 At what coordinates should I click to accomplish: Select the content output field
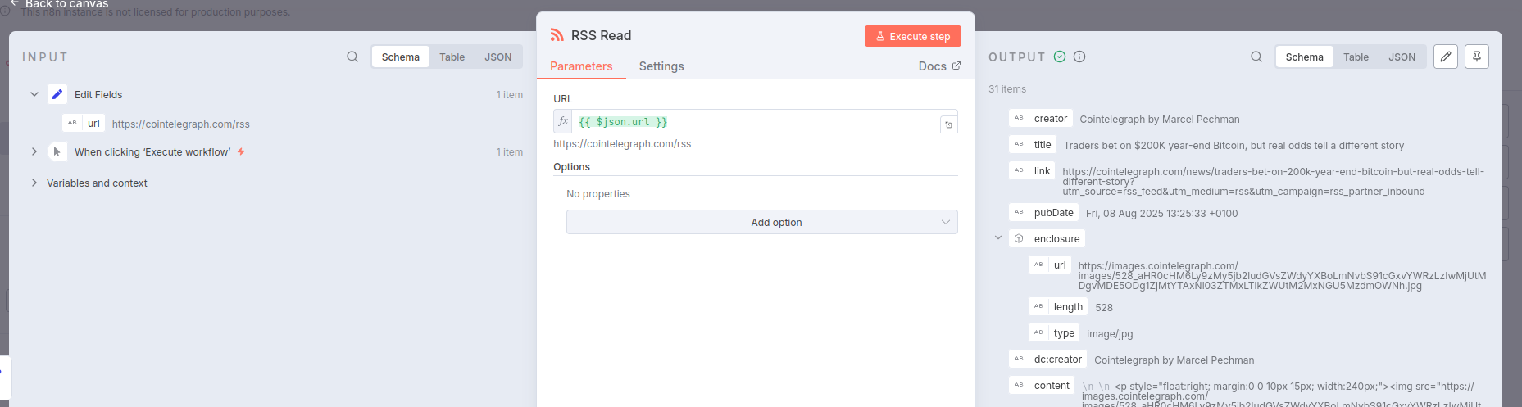1042,385
